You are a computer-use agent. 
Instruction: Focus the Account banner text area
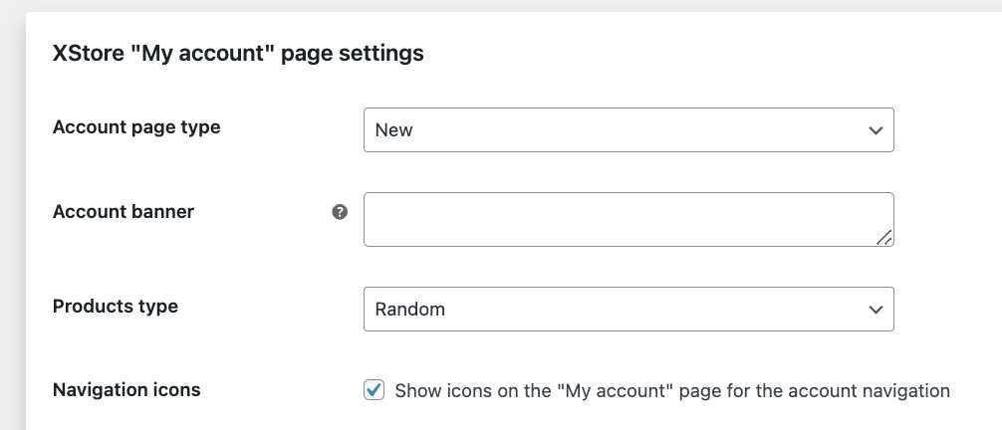(x=628, y=219)
